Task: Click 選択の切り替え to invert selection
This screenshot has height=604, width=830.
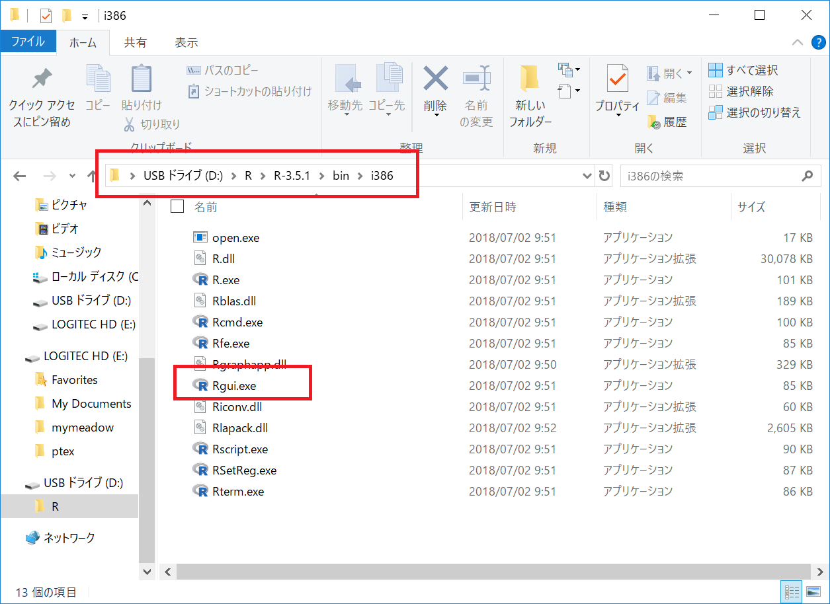Action: [x=755, y=112]
